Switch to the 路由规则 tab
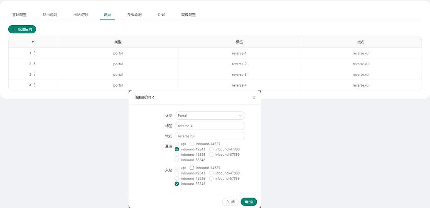 pos(50,15)
